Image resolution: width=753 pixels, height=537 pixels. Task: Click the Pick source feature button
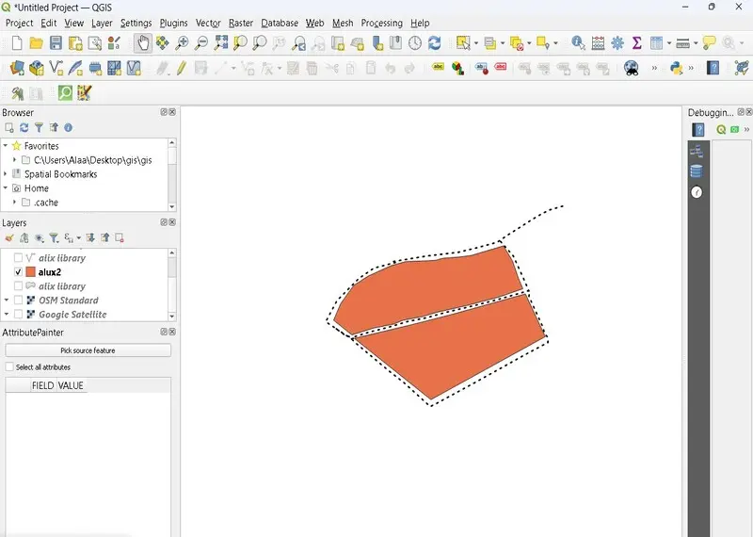click(x=88, y=350)
